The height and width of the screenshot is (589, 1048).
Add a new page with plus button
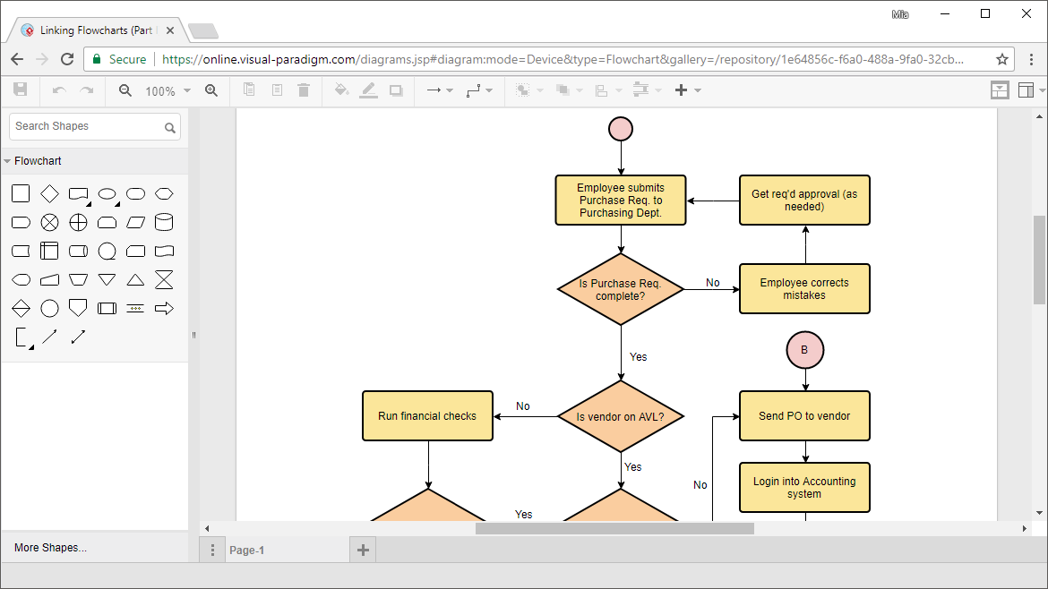[x=363, y=550]
